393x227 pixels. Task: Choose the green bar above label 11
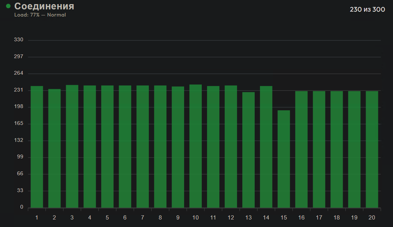point(213,147)
